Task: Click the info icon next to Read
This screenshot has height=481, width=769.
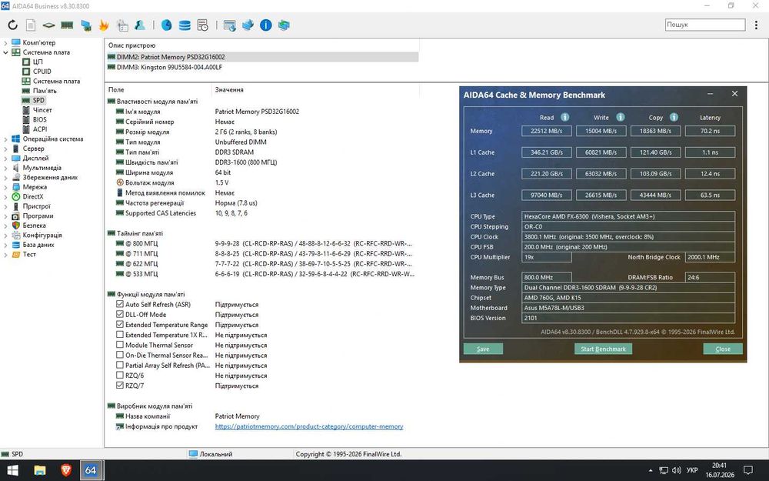Action: [x=565, y=117]
